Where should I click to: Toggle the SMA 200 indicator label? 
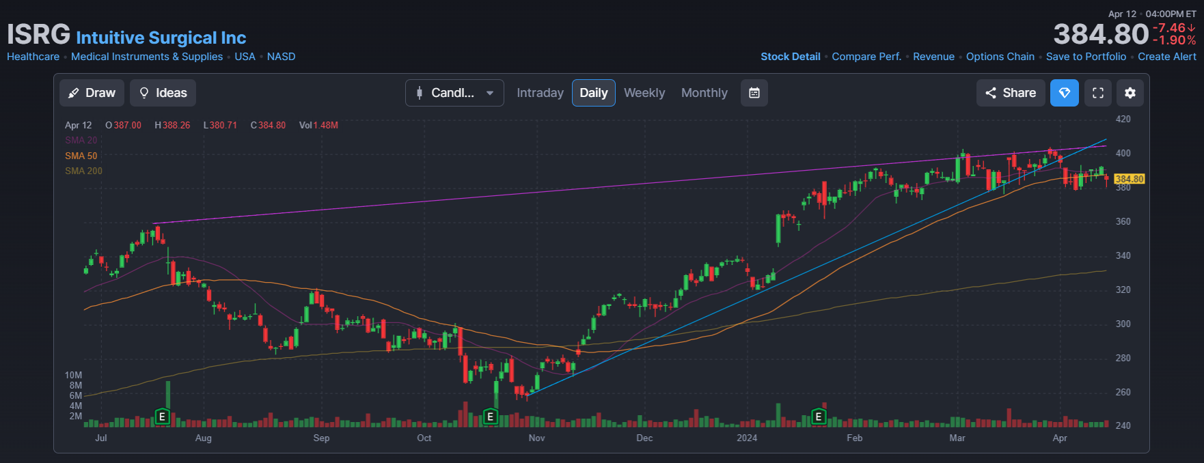(x=83, y=171)
